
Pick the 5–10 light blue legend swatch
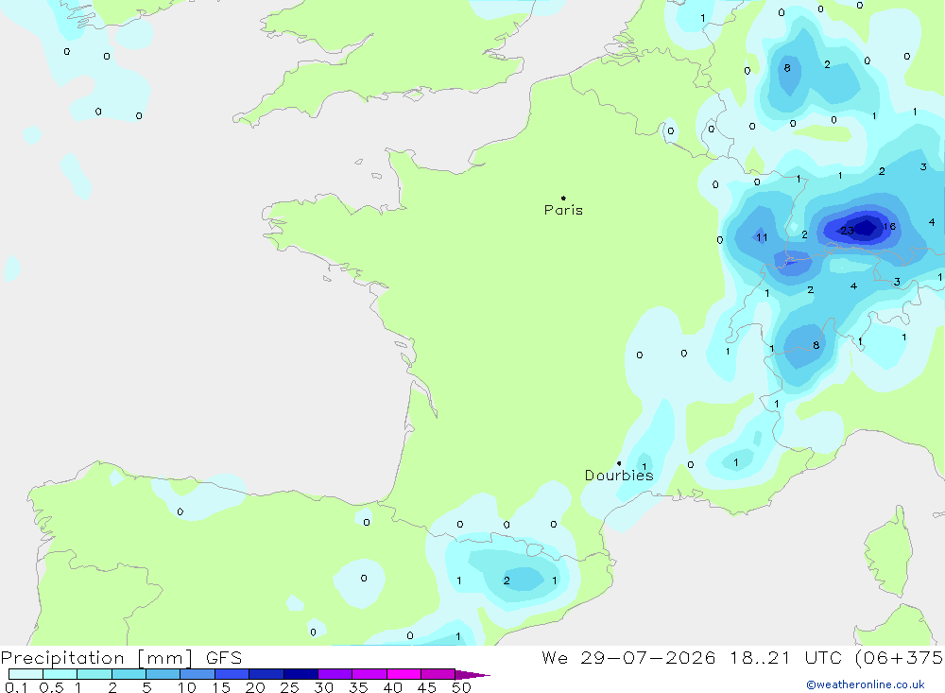tap(163, 674)
